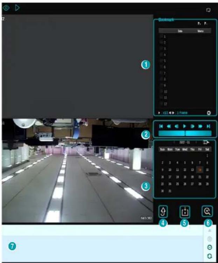Viewport: 218px width, 263px height.
Task: Click the '1 Frame' step label
Action: pos(182,113)
